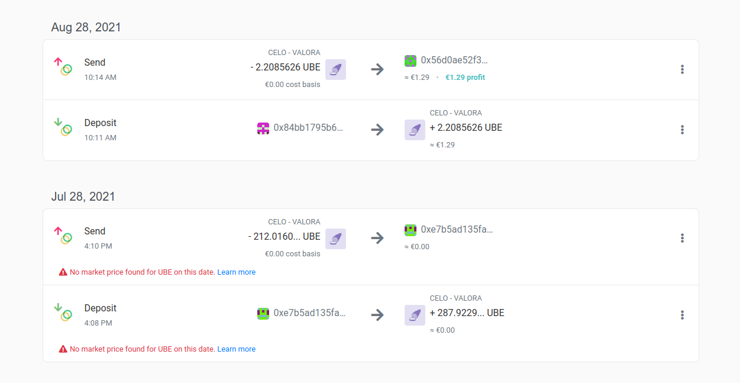The width and height of the screenshot is (740, 383).
Task: Click the red warning icon under 4:10 PM Send
Action: 63,272
